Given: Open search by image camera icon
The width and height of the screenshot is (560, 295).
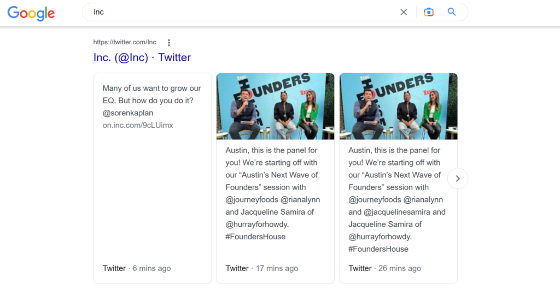Looking at the screenshot, I should [429, 12].
